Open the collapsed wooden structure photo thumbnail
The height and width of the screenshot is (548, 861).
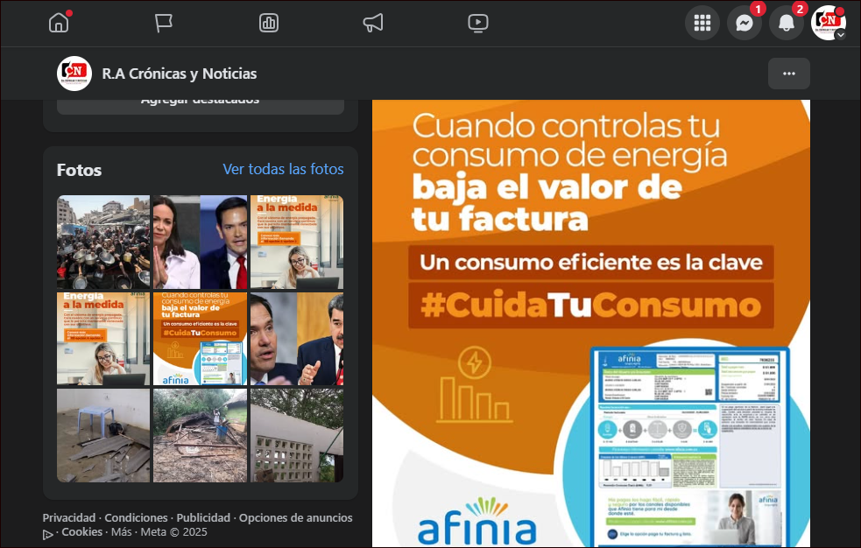coord(200,435)
